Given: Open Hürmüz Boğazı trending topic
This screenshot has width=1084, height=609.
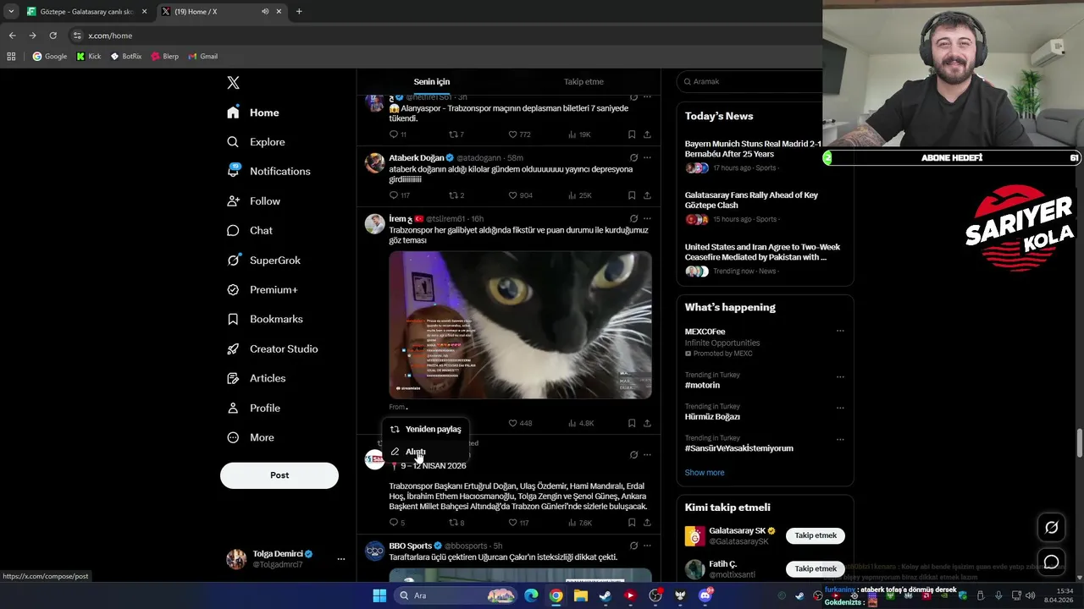Looking at the screenshot, I should tap(712, 417).
